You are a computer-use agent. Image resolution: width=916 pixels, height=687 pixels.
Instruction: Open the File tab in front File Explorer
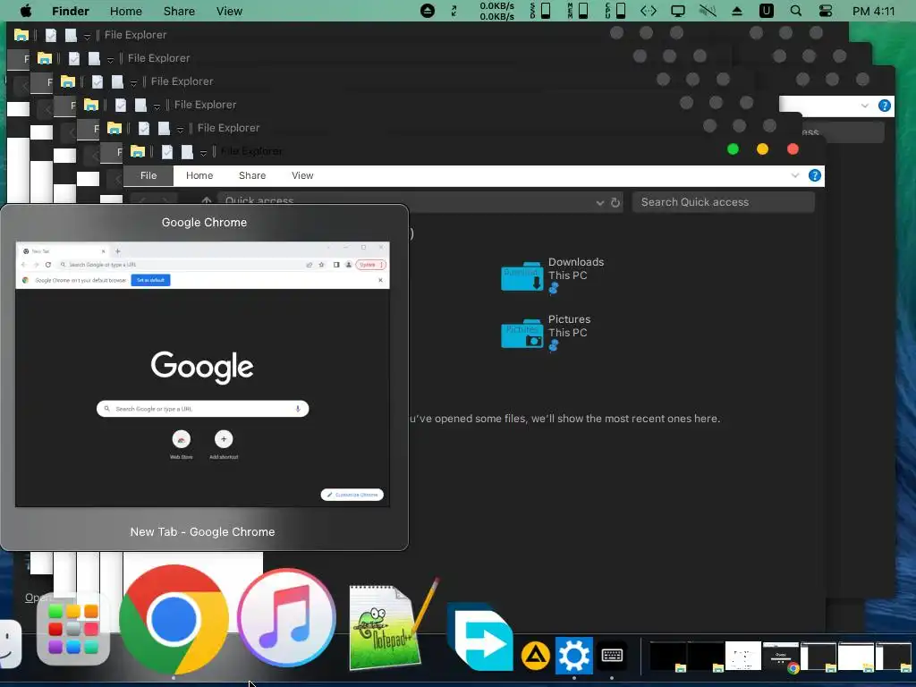coord(148,175)
